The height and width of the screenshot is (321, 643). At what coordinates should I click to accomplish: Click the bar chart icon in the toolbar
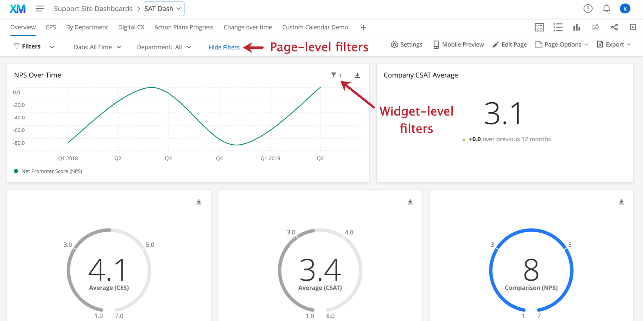[576, 27]
